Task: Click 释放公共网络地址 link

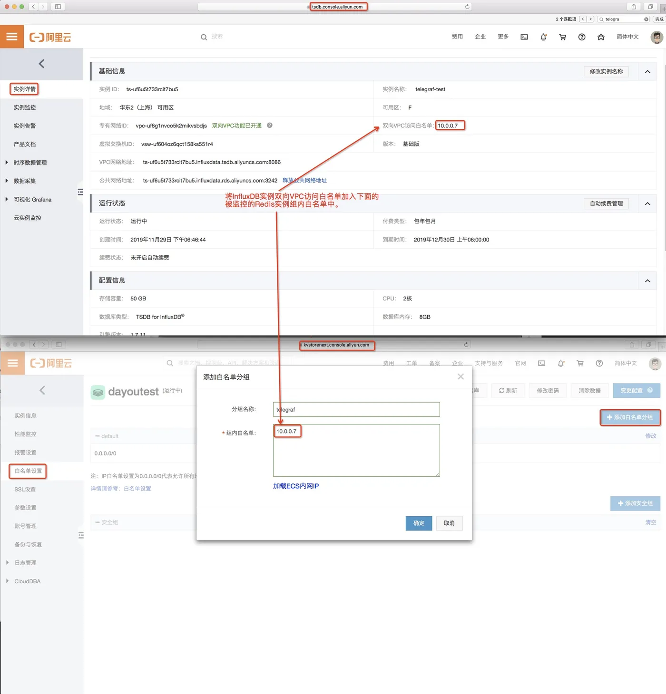Action: click(x=304, y=180)
